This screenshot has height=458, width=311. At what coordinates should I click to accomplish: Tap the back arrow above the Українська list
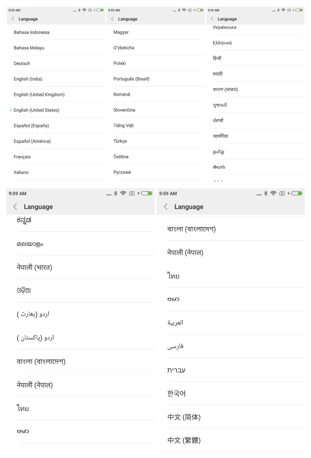coord(212,19)
